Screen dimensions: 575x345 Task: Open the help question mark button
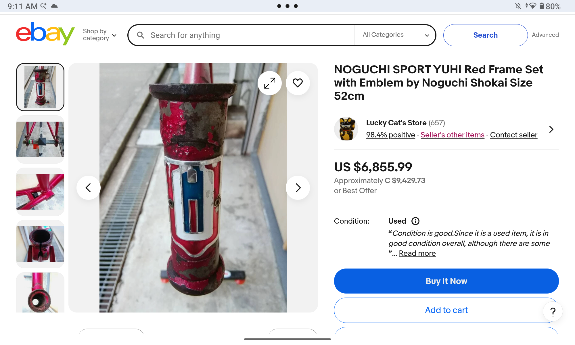click(x=553, y=312)
